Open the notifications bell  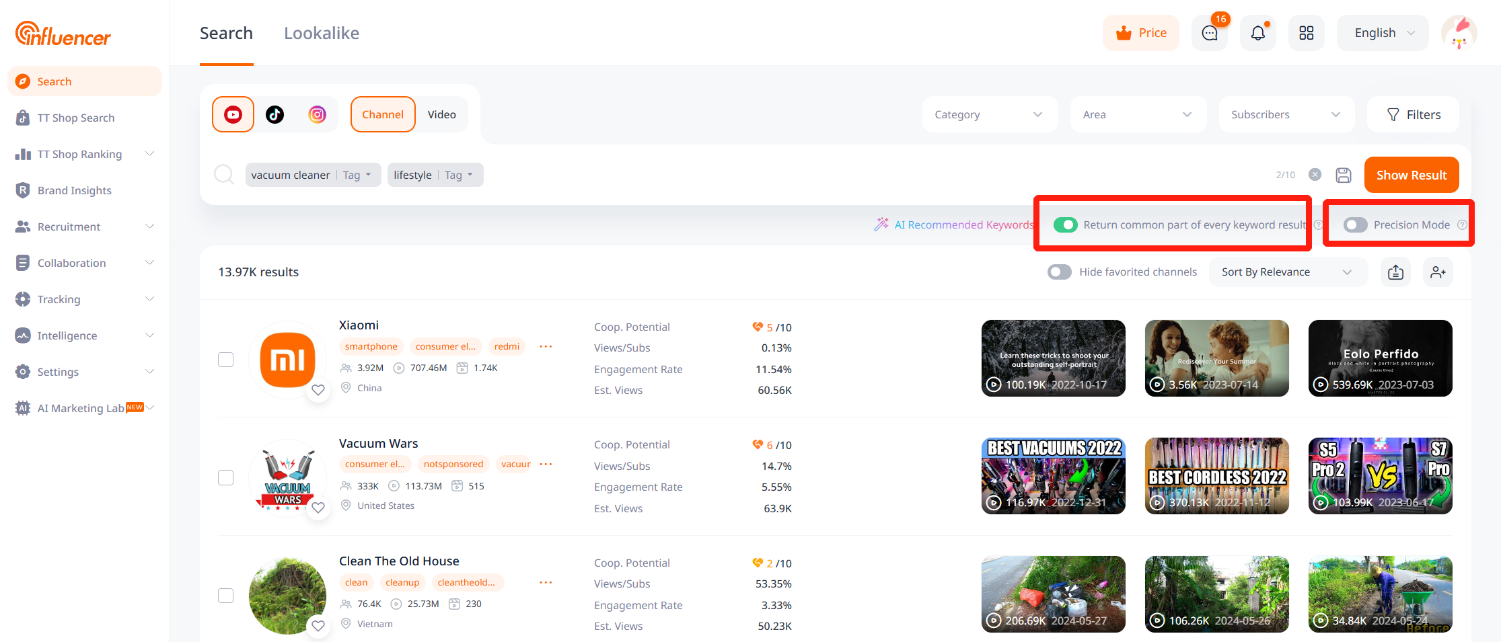(1257, 33)
